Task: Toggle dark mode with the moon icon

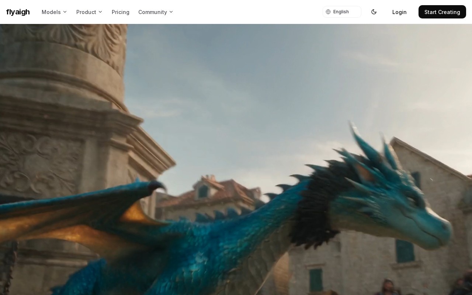Action: click(x=374, y=12)
